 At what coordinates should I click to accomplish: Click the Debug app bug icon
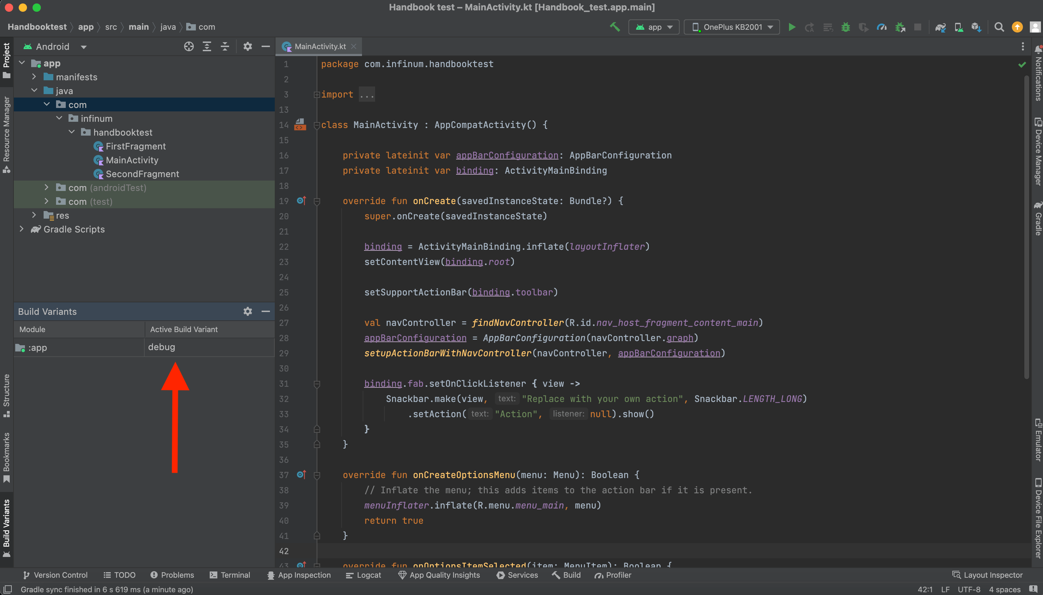846,27
